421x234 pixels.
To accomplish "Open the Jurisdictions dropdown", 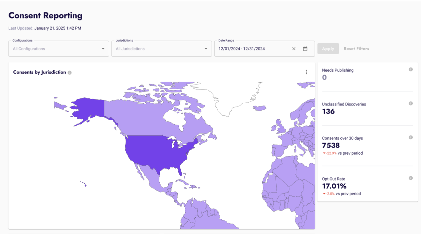I will (x=206, y=49).
